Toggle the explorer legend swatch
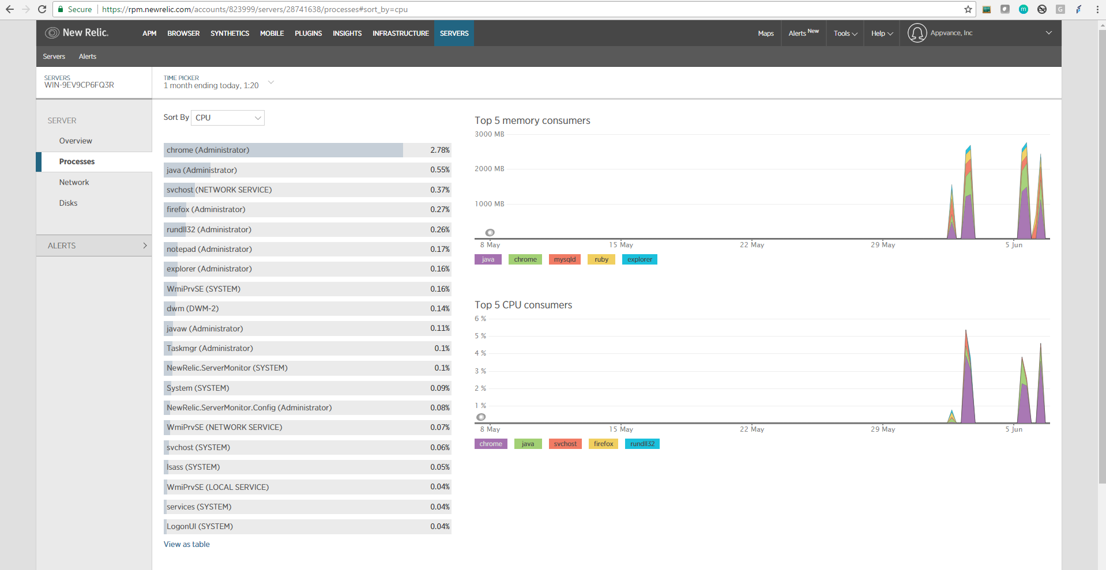The width and height of the screenshot is (1106, 570). [639, 259]
